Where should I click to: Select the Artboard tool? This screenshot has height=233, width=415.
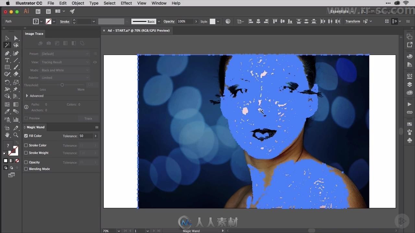coord(7,128)
